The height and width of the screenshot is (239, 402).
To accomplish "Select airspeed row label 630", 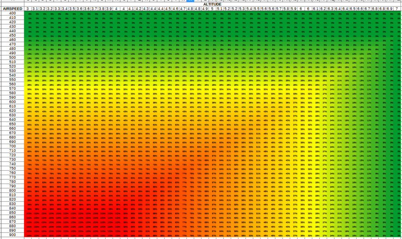I will pos(12,115).
